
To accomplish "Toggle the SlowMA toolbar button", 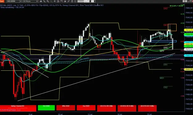I will (x=86, y=1).
